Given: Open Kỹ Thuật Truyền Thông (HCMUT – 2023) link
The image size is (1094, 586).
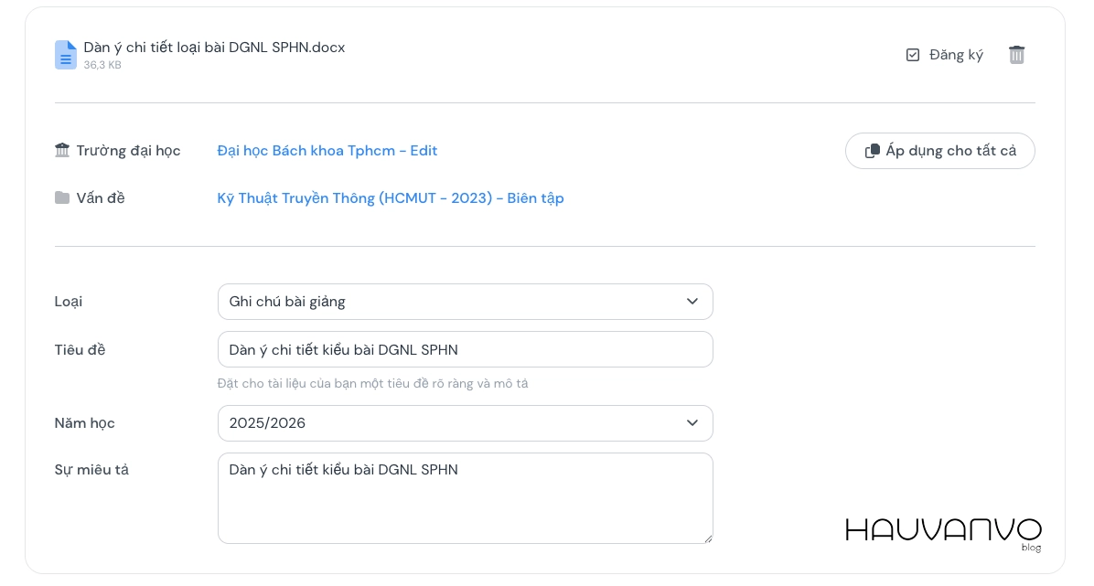Looking at the screenshot, I should 391,198.
